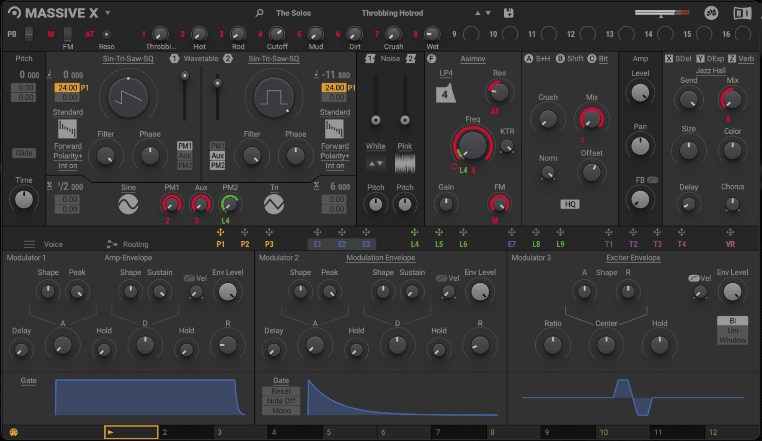
Task: Switch to the L5 modulator tab
Action: (x=439, y=244)
